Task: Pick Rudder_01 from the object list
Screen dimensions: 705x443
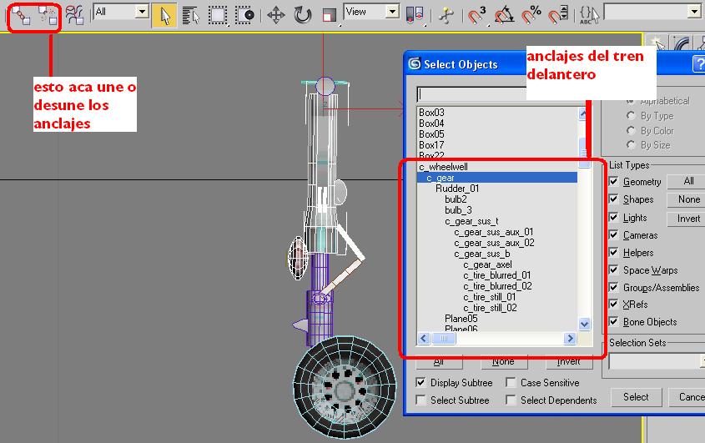Action: tap(457, 189)
